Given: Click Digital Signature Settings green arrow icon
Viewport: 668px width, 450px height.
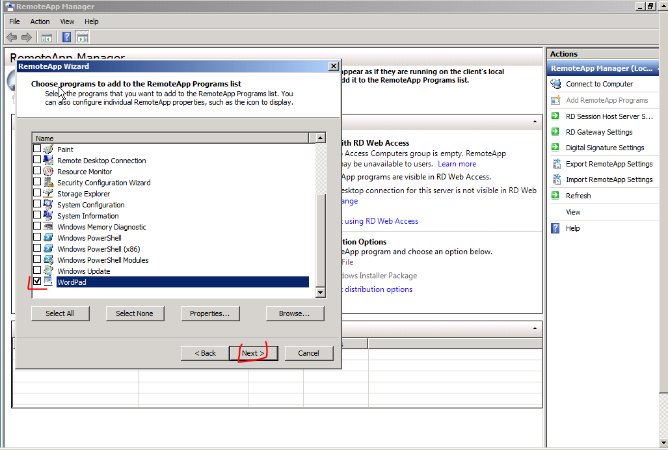Looking at the screenshot, I should point(555,148).
